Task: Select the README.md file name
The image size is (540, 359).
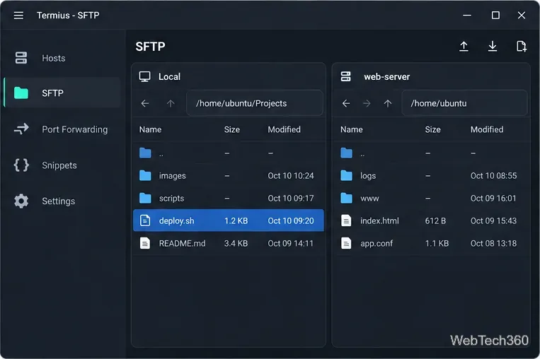Action: (182, 243)
